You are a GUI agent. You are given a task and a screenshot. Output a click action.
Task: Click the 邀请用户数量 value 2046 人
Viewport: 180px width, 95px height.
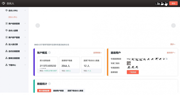(x=66, y=66)
